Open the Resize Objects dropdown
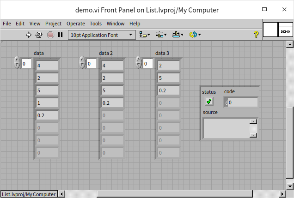 pos(178,35)
